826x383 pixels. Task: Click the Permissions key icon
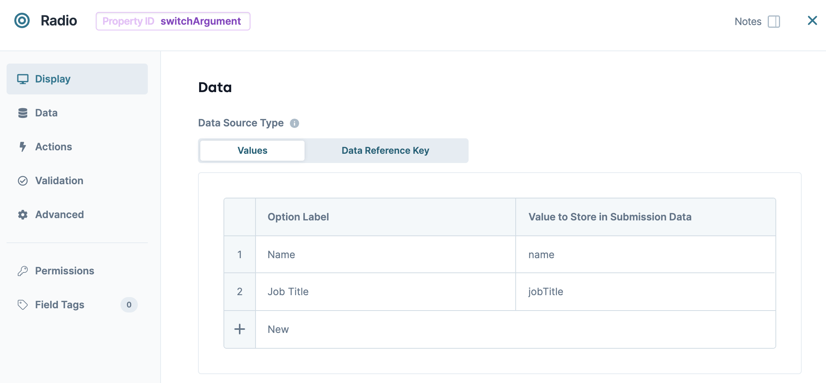[23, 271]
